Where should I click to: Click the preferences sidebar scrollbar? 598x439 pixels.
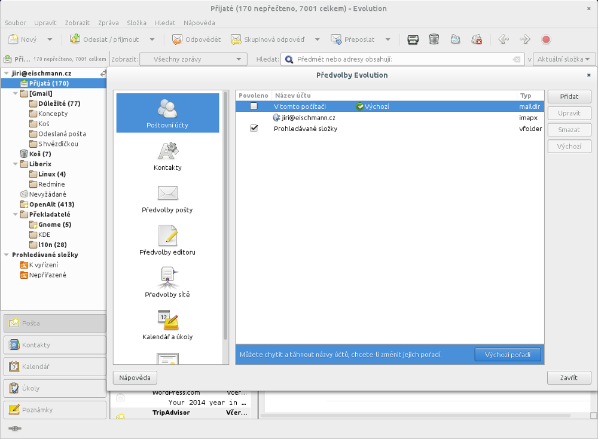(x=225, y=215)
